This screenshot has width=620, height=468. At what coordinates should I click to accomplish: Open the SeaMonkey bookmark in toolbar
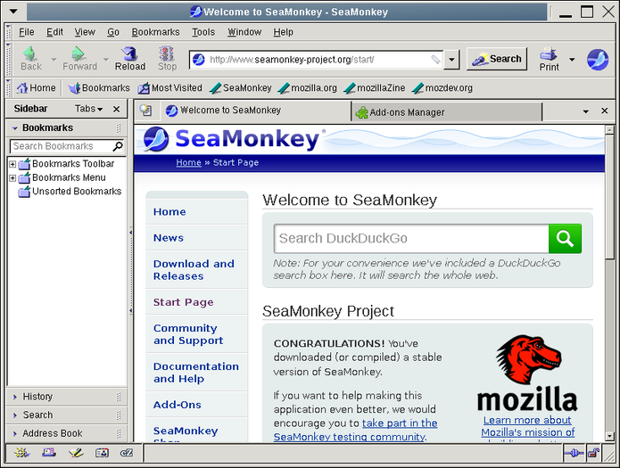pyautogui.click(x=240, y=87)
